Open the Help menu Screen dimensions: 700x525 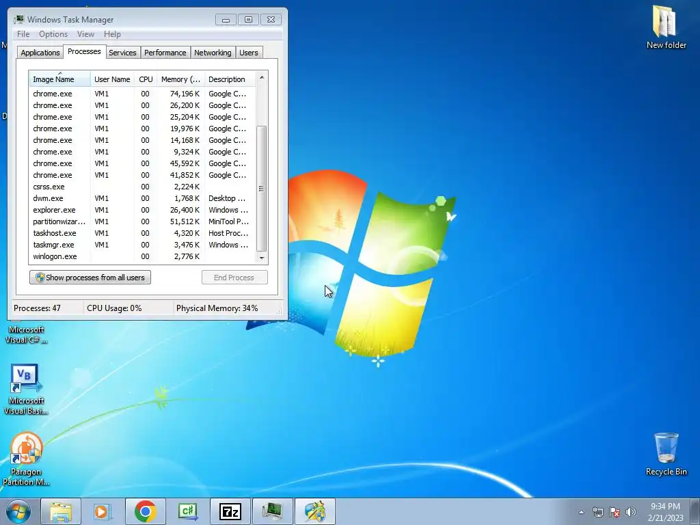pos(112,34)
